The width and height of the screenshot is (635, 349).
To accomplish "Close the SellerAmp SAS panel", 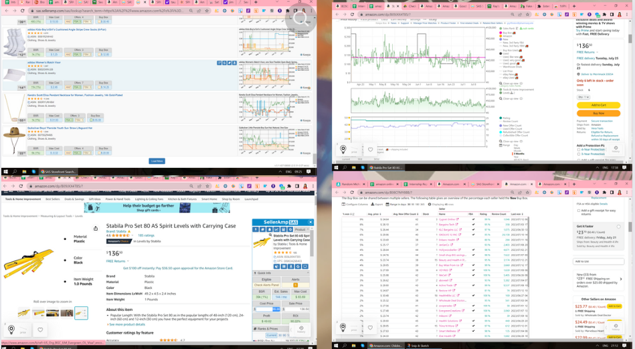I will click(x=310, y=222).
